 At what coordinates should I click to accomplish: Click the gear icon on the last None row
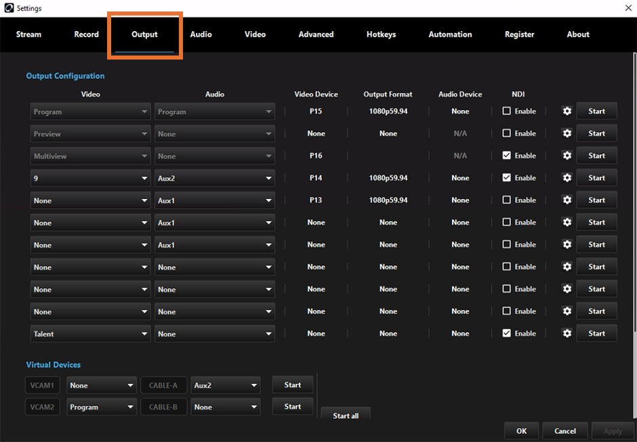click(x=567, y=311)
